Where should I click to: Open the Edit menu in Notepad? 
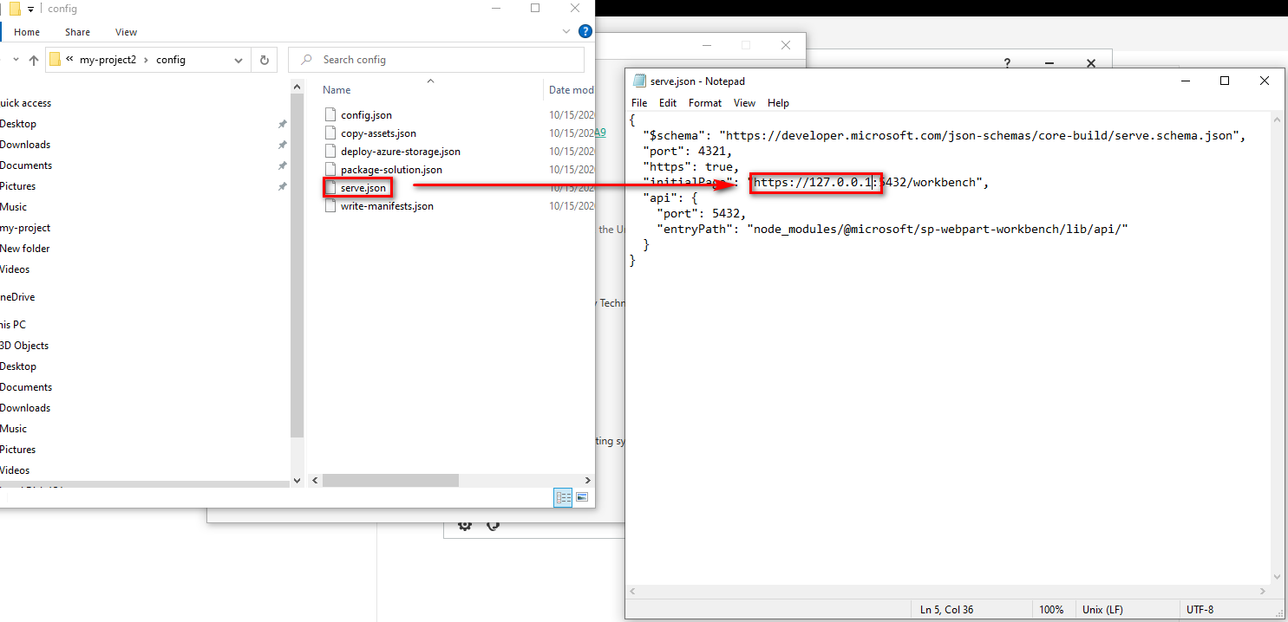668,102
